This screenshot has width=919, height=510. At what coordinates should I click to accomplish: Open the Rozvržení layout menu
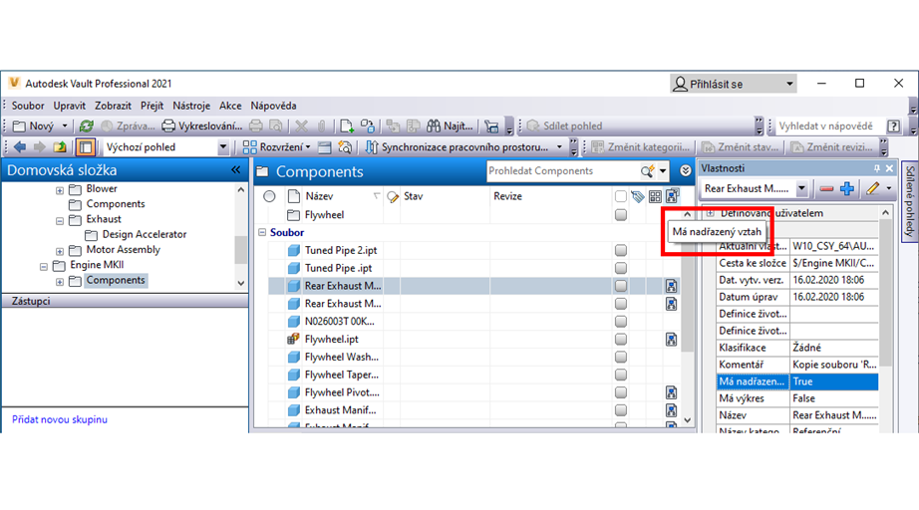tap(276, 147)
